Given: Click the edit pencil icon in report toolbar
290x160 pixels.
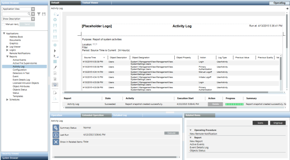Looking at the screenshot, I should (x=55, y=67).
